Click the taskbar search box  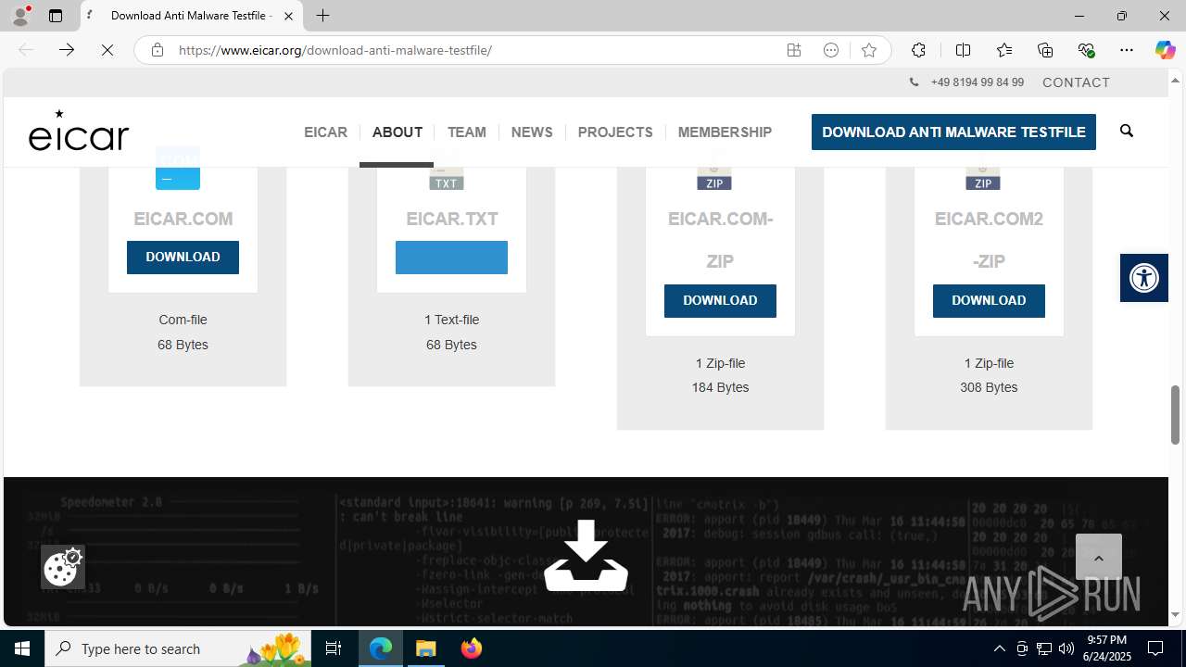click(x=179, y=648)
